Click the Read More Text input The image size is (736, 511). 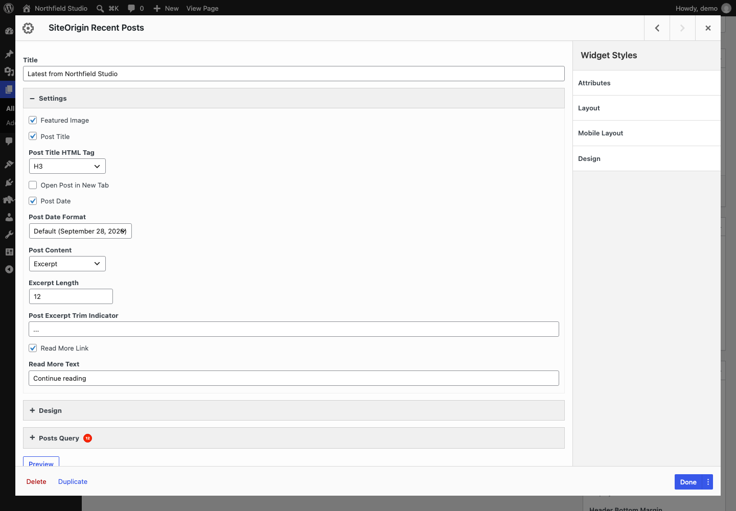[294, 378]
